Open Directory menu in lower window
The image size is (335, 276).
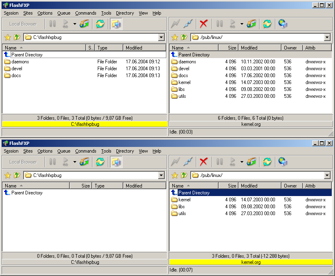pyautogui.click(x=125, y=151)
